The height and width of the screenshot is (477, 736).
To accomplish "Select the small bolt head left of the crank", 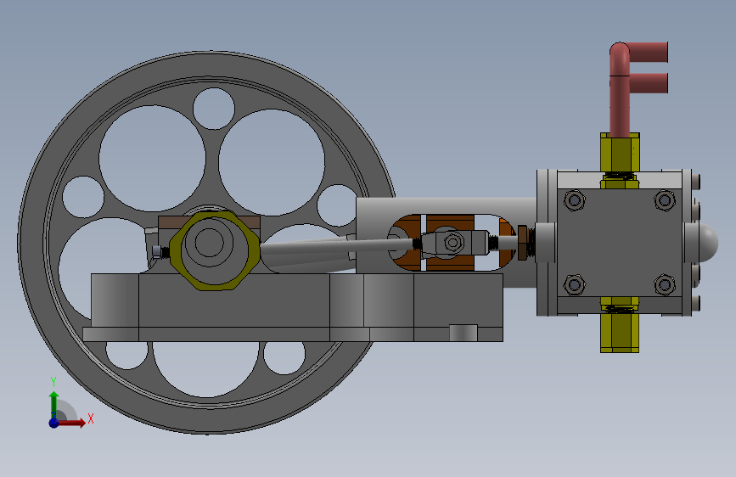I will coord(157,251).
